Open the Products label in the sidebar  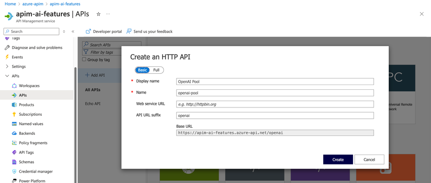26,104
